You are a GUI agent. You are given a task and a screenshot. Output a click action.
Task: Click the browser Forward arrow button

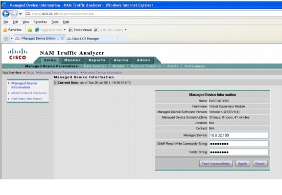tap(14, 14)
